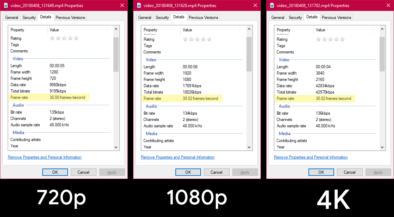Click Value column header in 131702 dialog
This screenshot has width=394, height=217.
click(x=320, y=30)
